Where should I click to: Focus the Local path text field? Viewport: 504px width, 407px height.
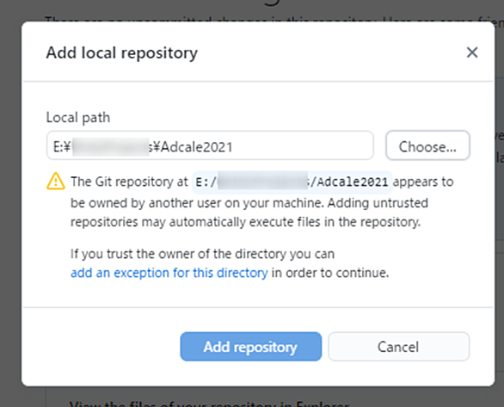click(210, 145)
